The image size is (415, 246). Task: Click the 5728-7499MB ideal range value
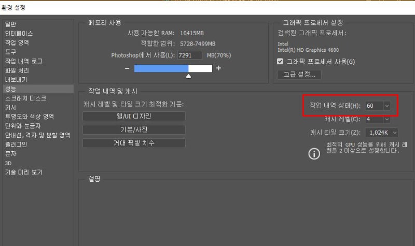point(198,44)
